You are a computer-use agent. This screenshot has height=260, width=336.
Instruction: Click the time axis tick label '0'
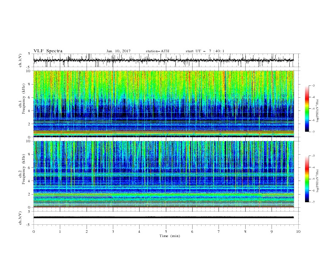pyautogui.click(x=34, y=232)
